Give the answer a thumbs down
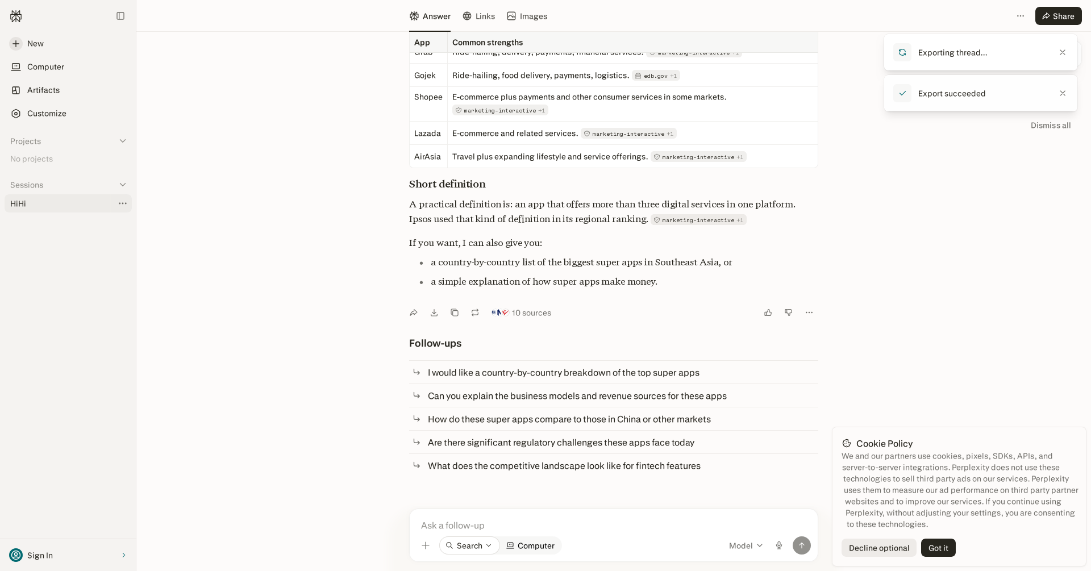1091x571 pixels. pyautogui.click(x=789, y=312)
